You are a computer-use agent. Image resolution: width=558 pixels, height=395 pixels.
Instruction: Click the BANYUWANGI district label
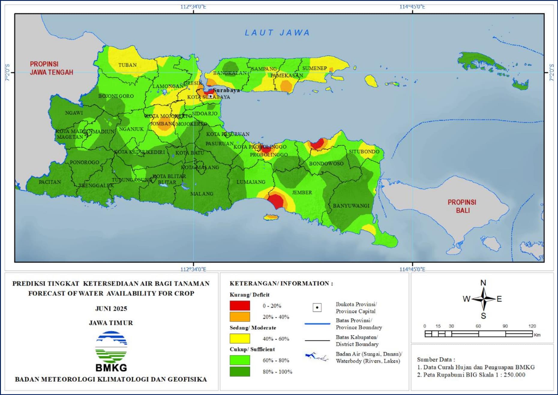[x=351, y=205]
